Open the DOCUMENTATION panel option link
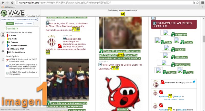Image resolution: width=205 pixels, height=111 pixels. coord(22,67)
